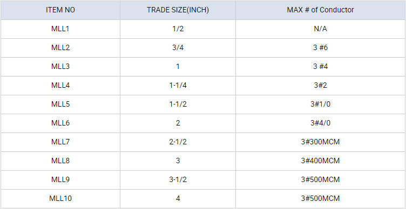Click the MAX # of Conductor header
This screenshot has height=209, width=406.
(321, 10)
